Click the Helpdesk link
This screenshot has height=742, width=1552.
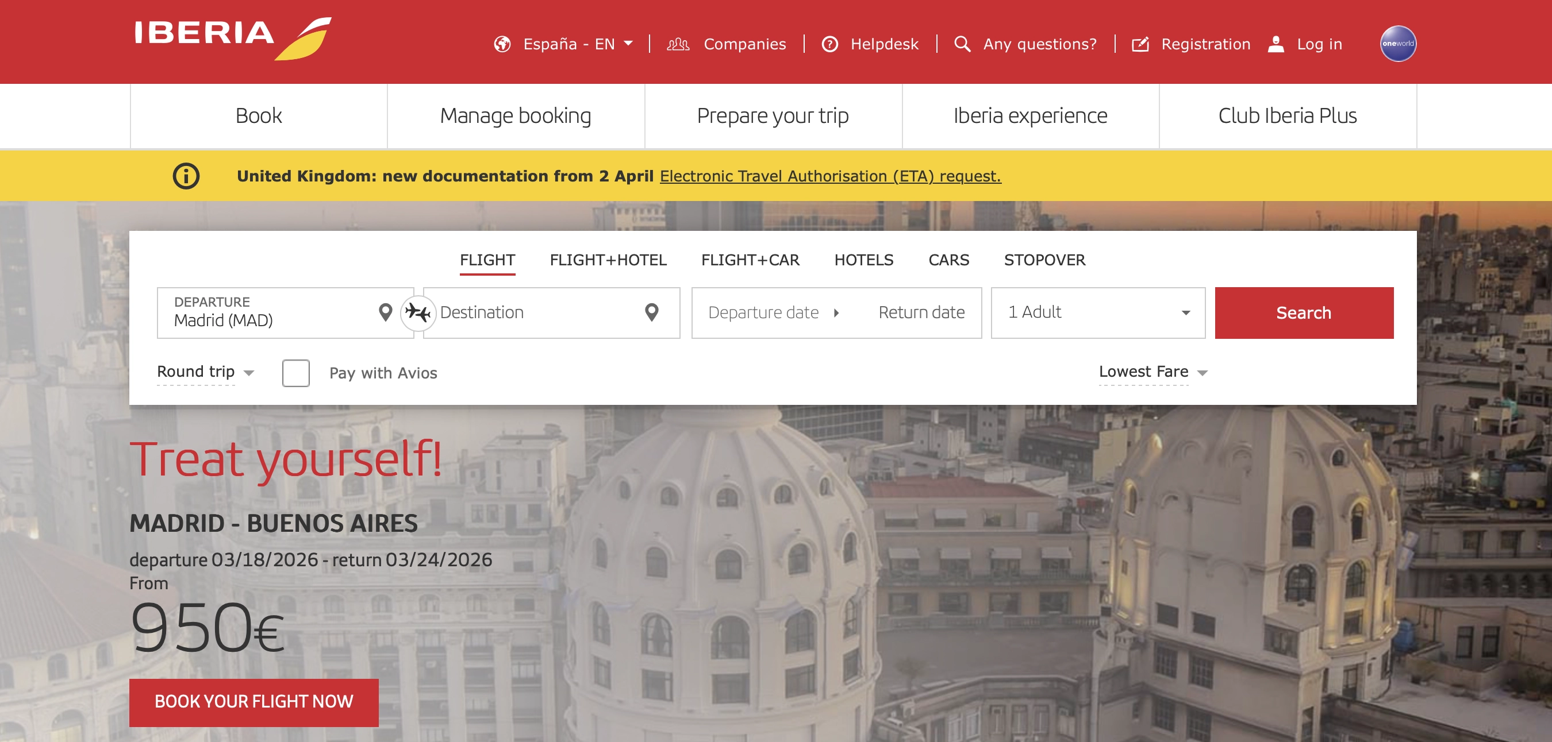click(x=884, y=45)
